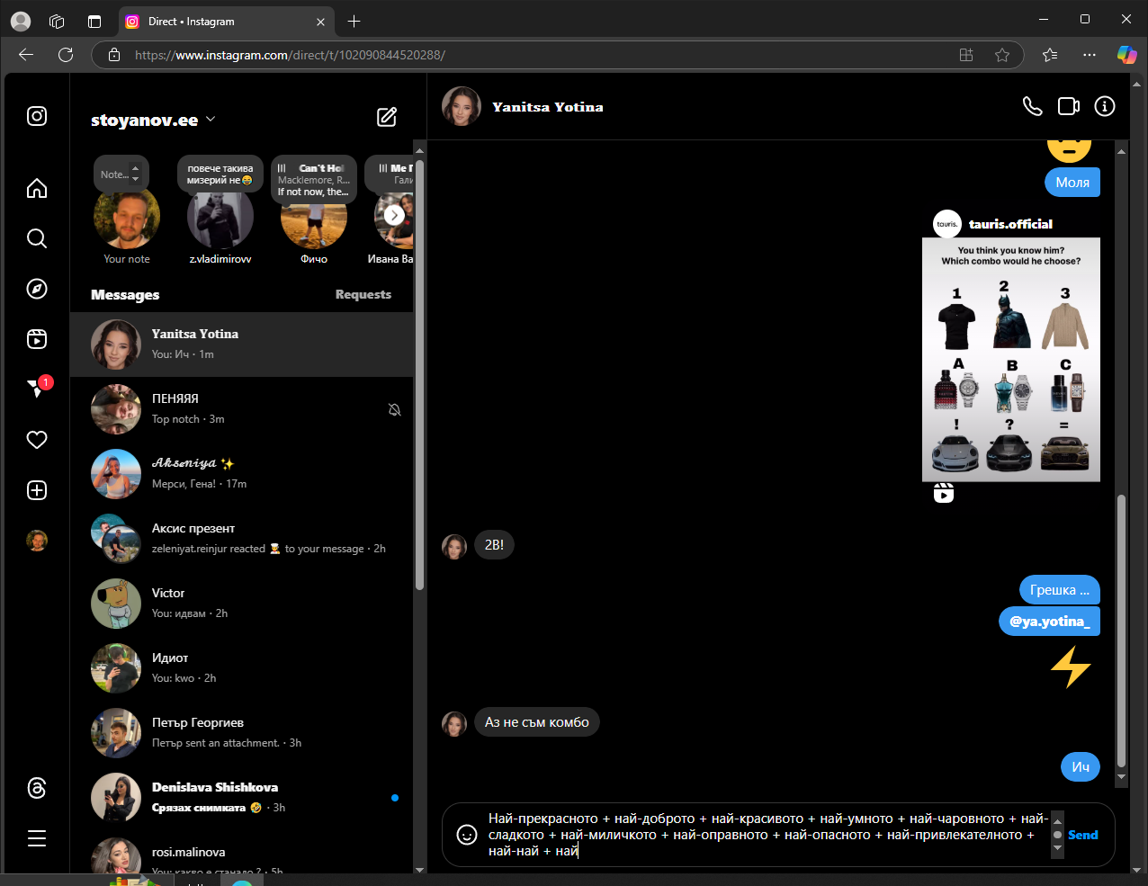Viewport: 1148px width, 886px height.
Task: Open unread Denislava Shishkova conversation
Action: coord(241,797)
